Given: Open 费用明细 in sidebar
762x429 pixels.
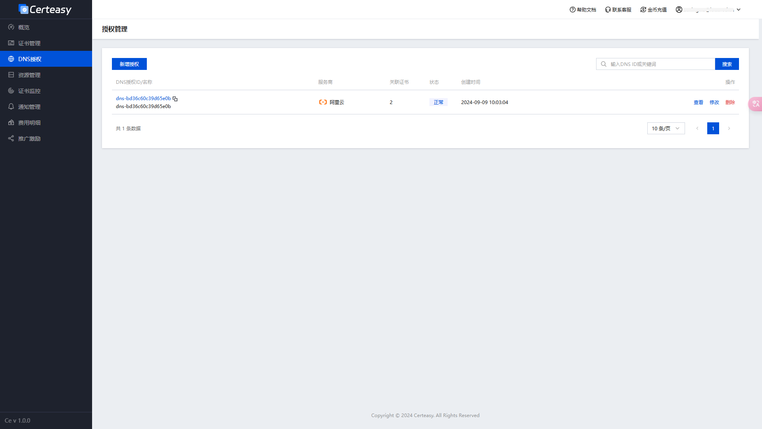Looking at the screenshot, I should tap(46, 122).
